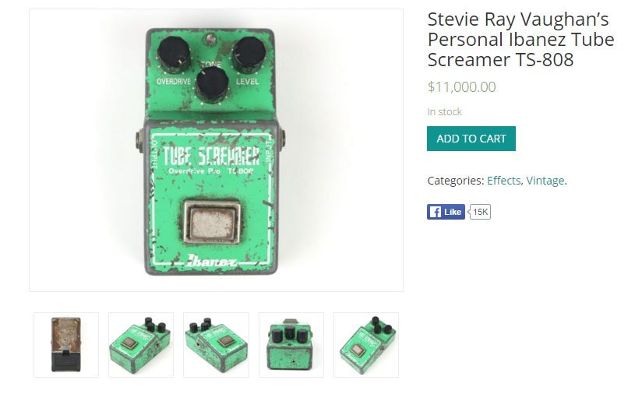
Task: Click the product title heading
Action: [x=520, y=39]
